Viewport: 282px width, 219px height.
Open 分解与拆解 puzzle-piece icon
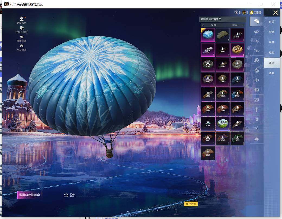coord(21,28)
